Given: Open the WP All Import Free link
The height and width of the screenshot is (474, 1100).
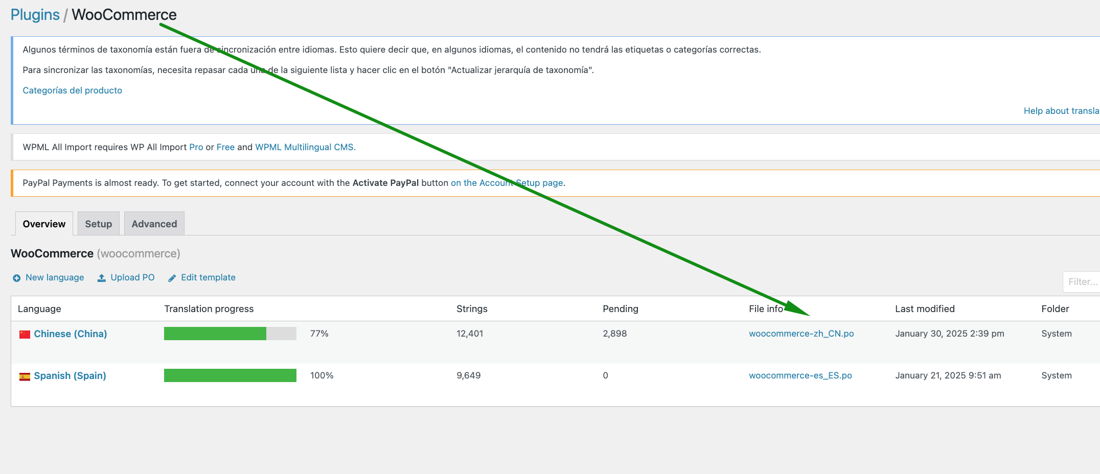Looking at the screenshot, I should pos(225,147).
